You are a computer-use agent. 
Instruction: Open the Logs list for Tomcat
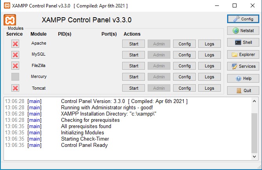pos(209,88)
